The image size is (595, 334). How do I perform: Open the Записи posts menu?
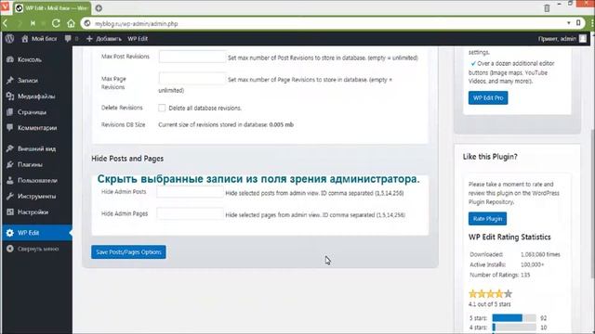coord(36,81)
